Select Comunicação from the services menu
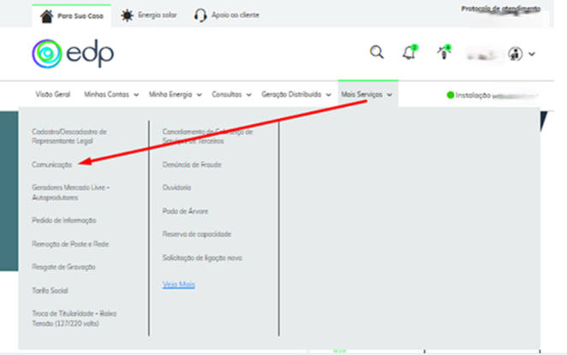 [52, 163]
